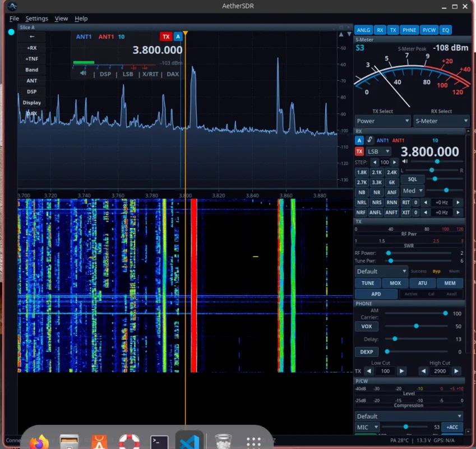
Task: Open Show Applications grid in the dock
Action: (x=253, y=442)
